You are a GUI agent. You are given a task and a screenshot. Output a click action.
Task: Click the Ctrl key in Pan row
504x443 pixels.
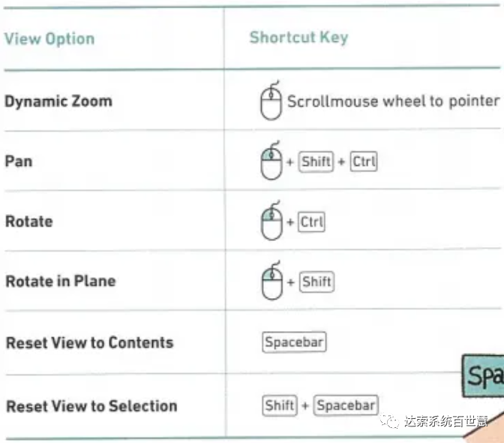pyautogui.click(x=364, y=161)
